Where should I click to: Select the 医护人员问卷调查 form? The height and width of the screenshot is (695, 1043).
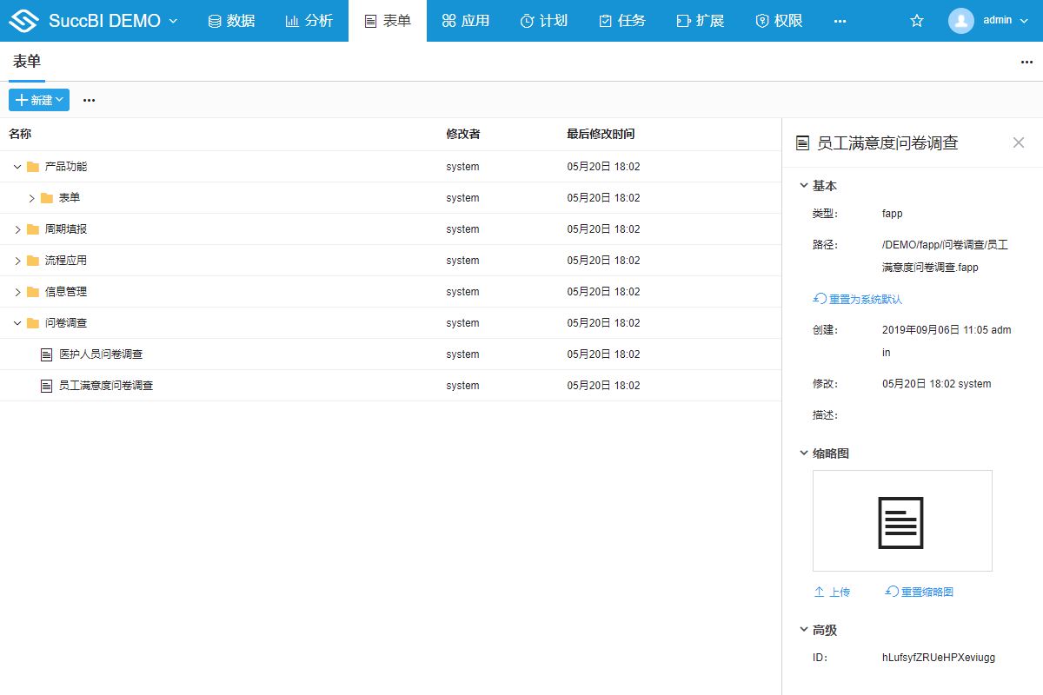click(x=101, y=354)
